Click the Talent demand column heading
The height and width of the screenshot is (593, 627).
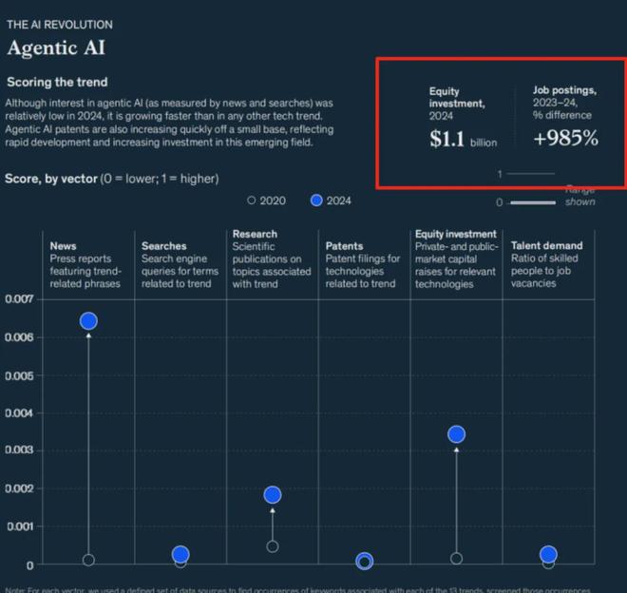[546, 245]
